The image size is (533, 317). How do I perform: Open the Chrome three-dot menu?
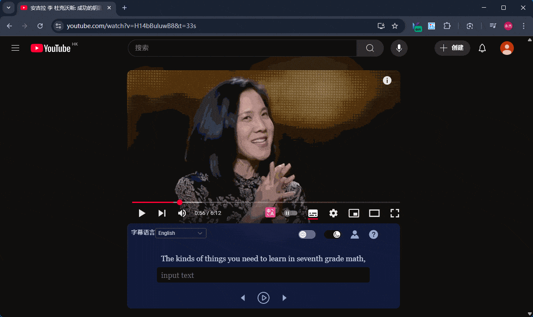pos(524,26)
